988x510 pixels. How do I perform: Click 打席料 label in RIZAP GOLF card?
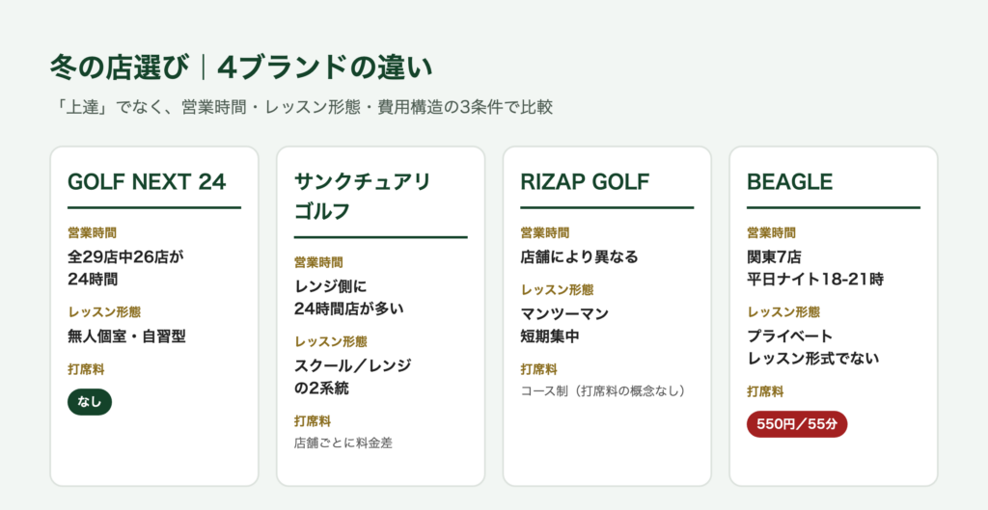(x=538, y=369)
